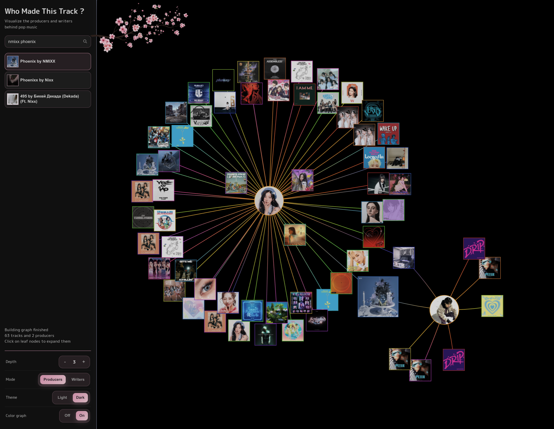Open the orange circle album node
The width and height of the screenshot is (554, 429).
[341, 283]
